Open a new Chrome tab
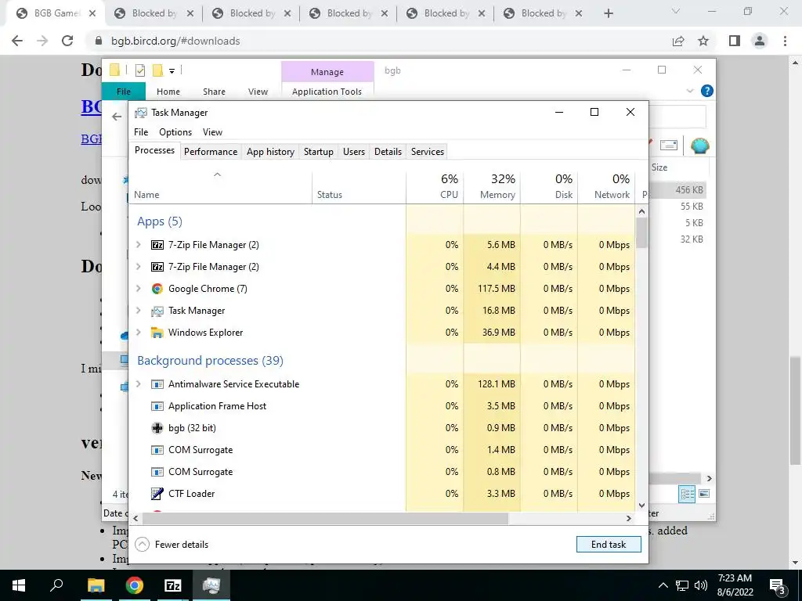The height and width of the screenshot is (601, 802). pyautogui.click(x=608, y=14)
